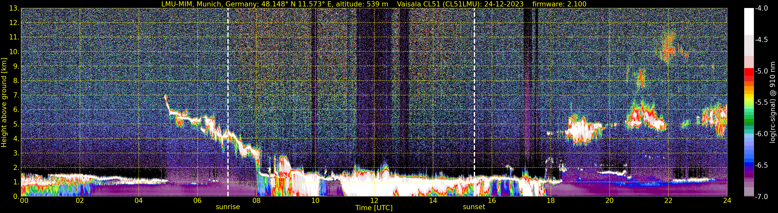Click the x-axis tick label '08'

[256, 201]
